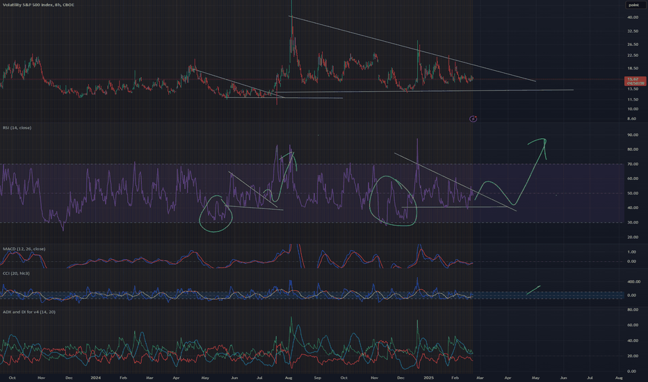648x382 pixels.
Task: Click the 18.50 price axis value
Action: coord(633,68)
